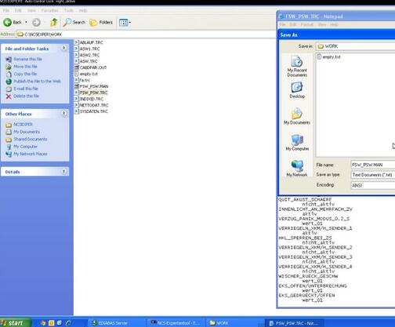Select the ASW1.TRC file

87,49
